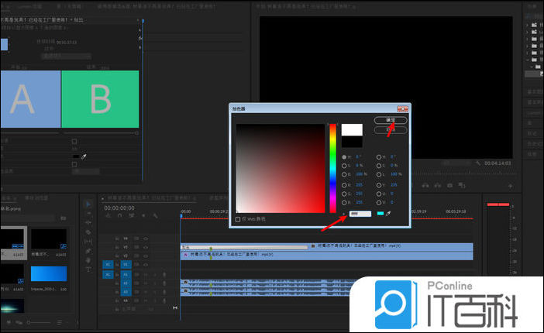
Task: Click the blue gradient clip thumbnail
Action: coord(48,273)
